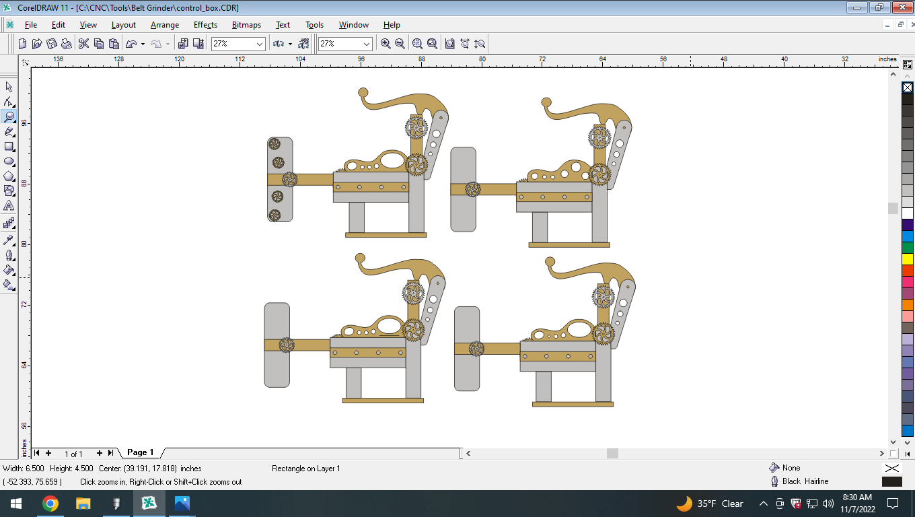Select the Pick tool

click(x=9, y=88)
